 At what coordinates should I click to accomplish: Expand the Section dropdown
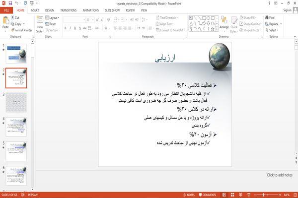pos(53,30)
